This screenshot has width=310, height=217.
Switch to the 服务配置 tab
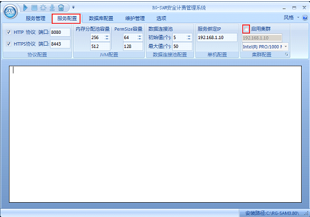(x=67, y=18)
